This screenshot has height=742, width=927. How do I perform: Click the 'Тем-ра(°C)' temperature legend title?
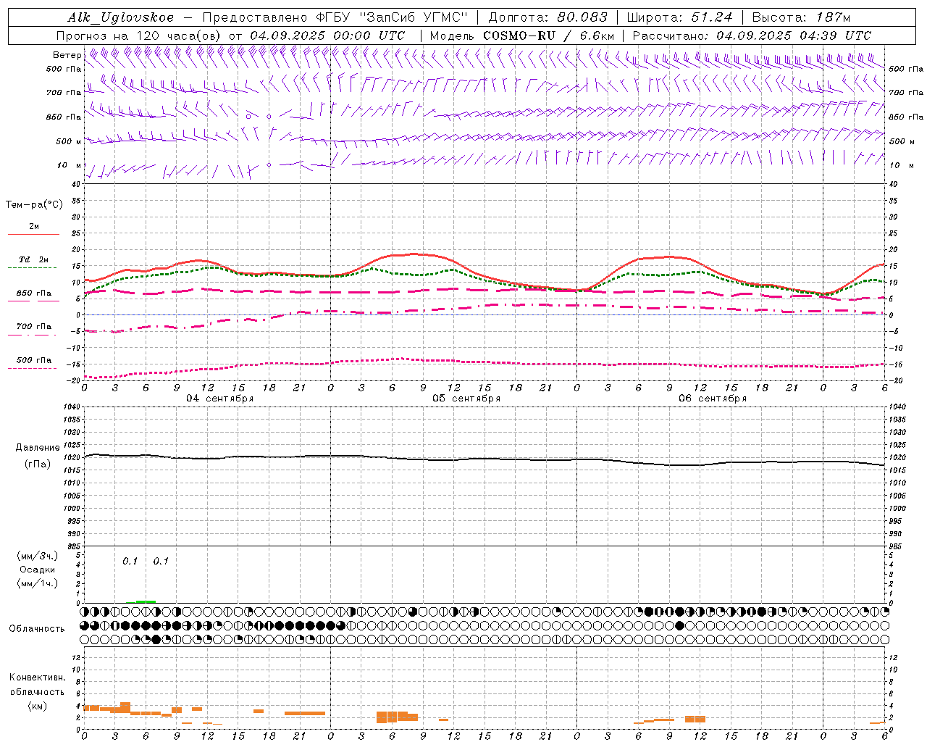(34, 205)
